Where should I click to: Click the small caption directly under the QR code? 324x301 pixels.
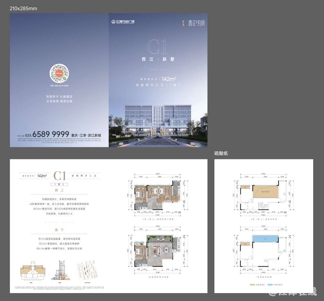coord(59,86)
